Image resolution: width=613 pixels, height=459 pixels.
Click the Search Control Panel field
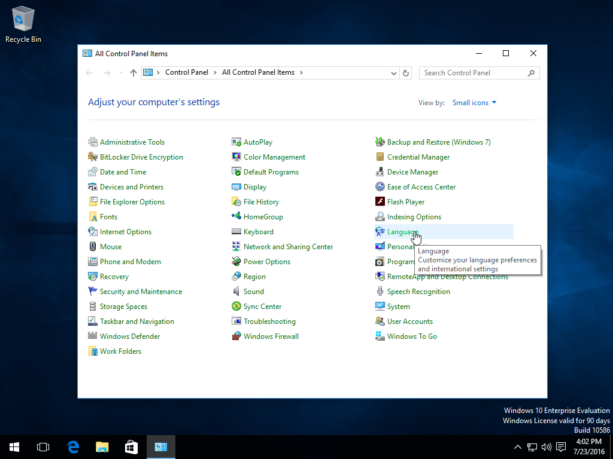pos(479,73)
